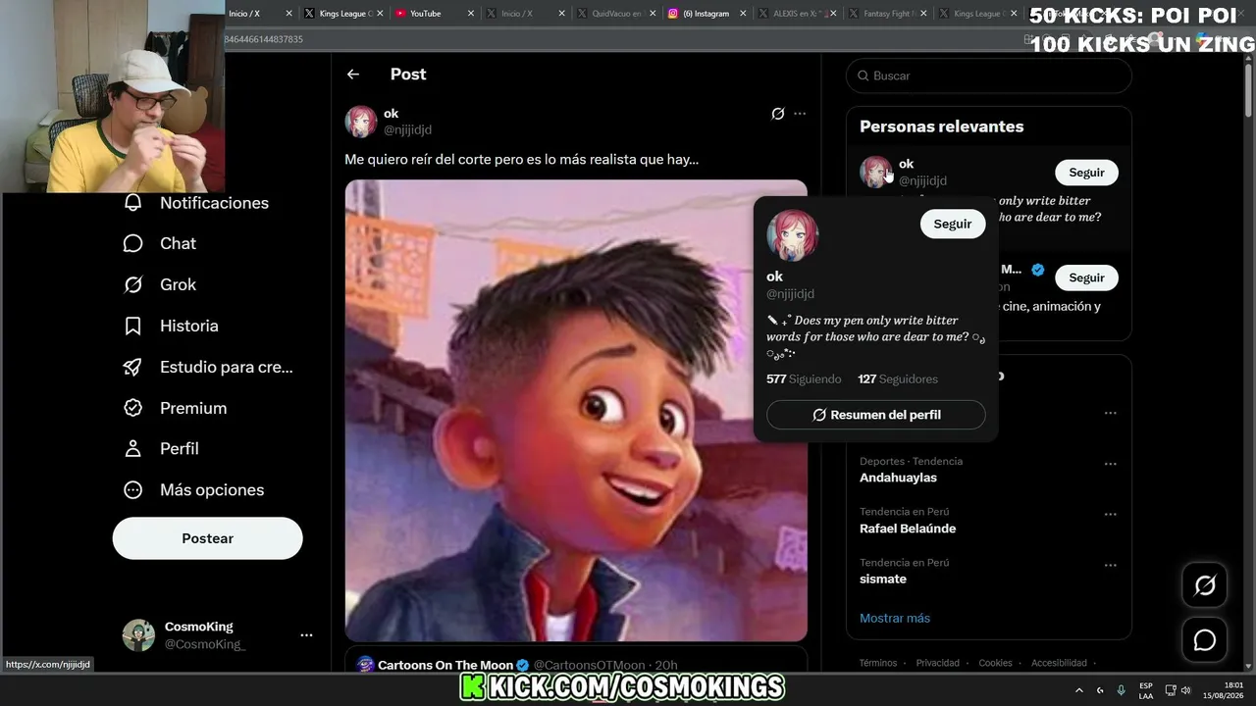Go back using the Post arrow
Image resolution: width=1256 pixels, height=706 pixels.
[353, 75]
